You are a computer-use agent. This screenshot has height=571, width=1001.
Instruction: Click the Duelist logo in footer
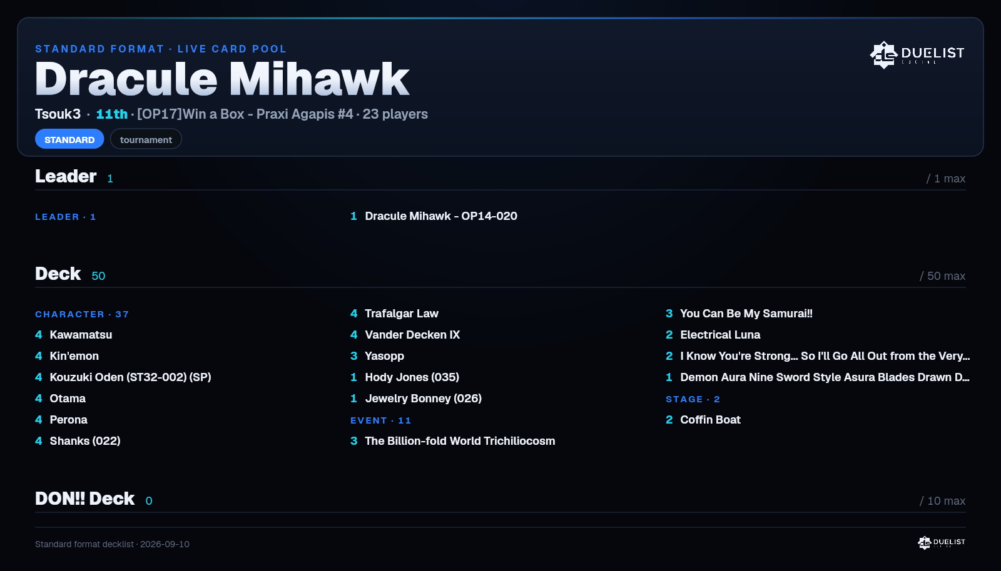point(941,543)
